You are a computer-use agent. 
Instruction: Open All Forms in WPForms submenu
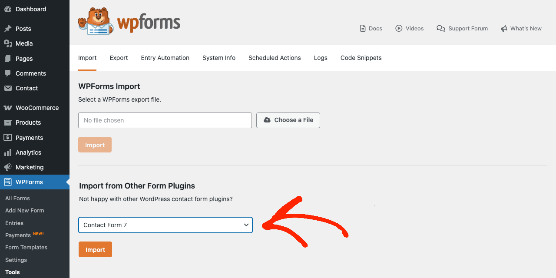pyautogui.click(x=17, y=198)
